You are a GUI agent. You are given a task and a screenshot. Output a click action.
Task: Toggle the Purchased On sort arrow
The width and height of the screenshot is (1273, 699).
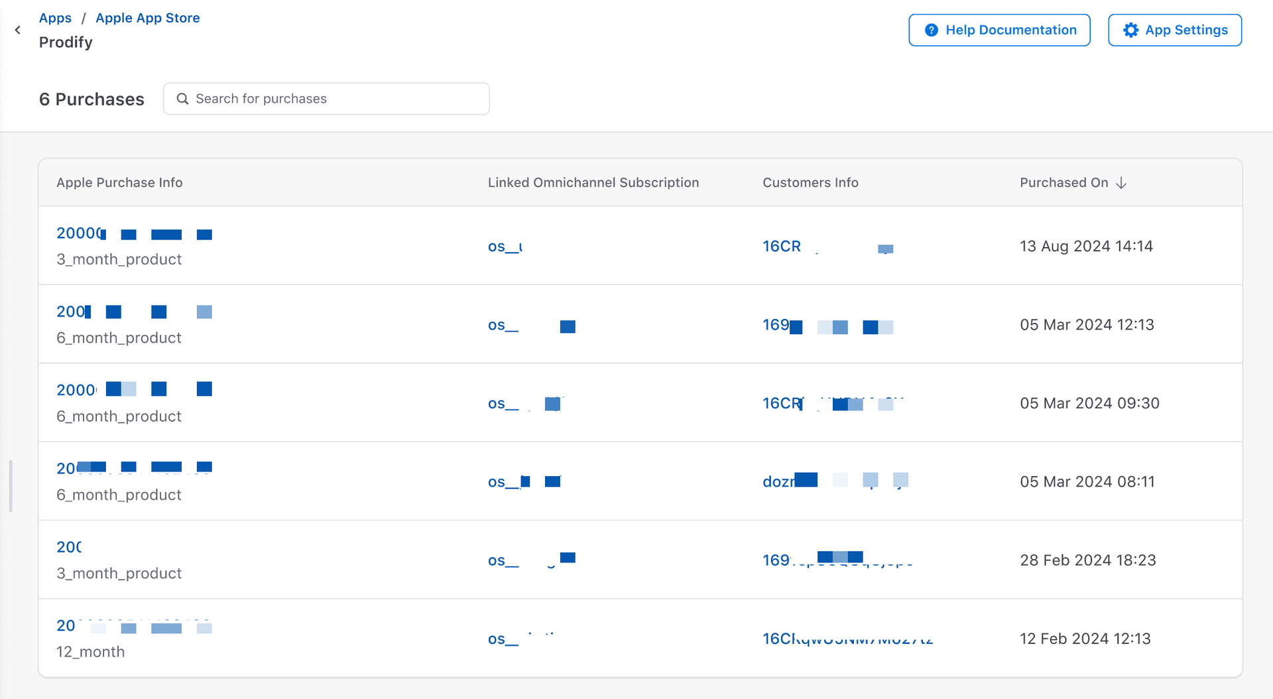tap(1121, 183)
